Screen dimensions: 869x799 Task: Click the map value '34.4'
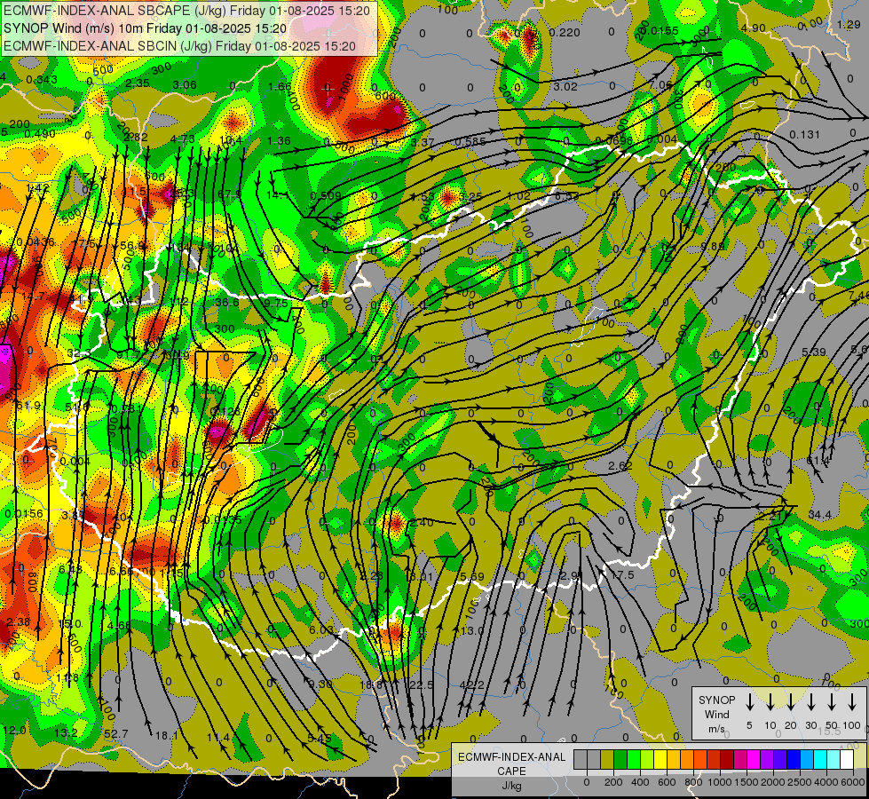(819, 515)
